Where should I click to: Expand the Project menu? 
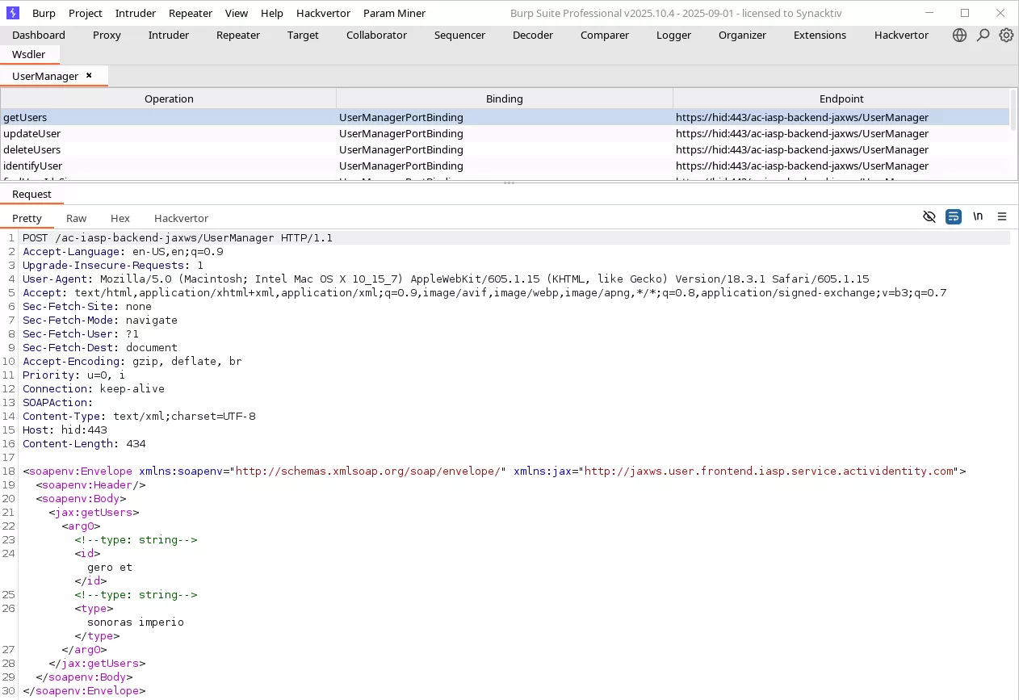(x=85, y=13)
